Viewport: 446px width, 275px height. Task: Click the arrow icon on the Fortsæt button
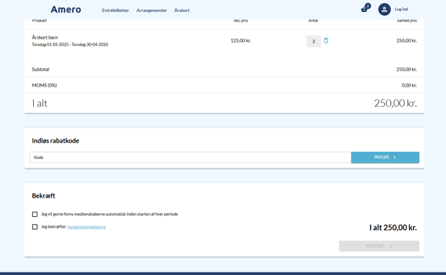[391, 246]
